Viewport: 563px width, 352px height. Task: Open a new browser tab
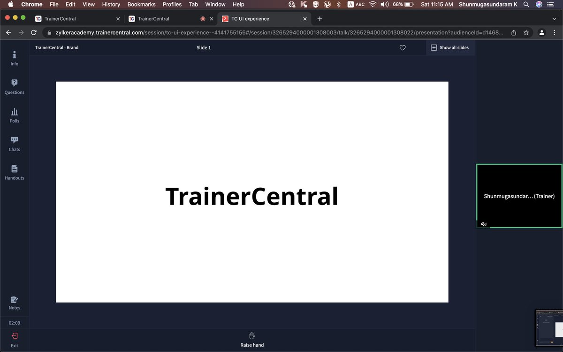(320, 19)
